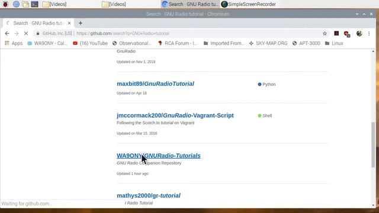Open the Raspberry Pi main menu
The height and width of the screenshot is (213, 379).
(5, 4)
